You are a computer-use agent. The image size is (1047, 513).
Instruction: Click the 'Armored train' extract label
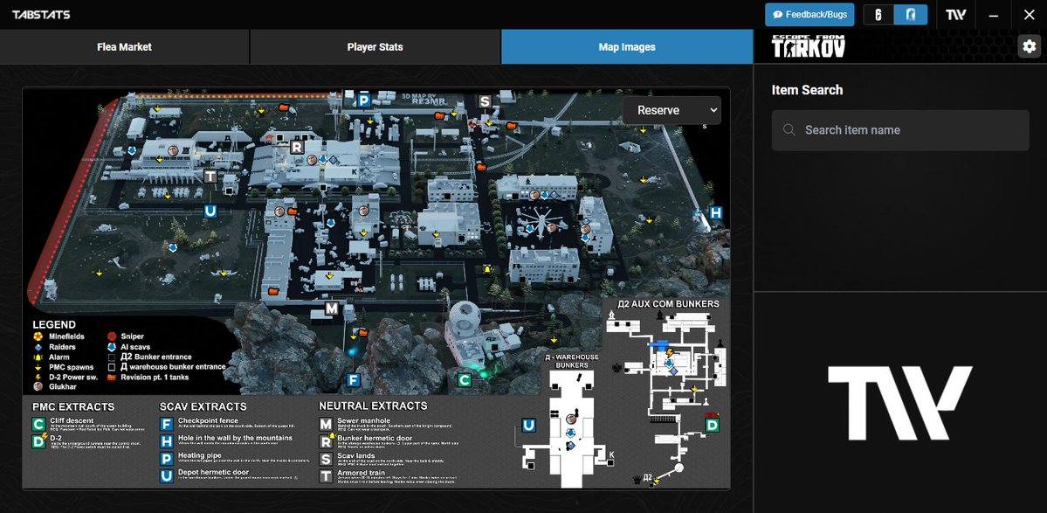pyautogui.click(x=362, y=472)
